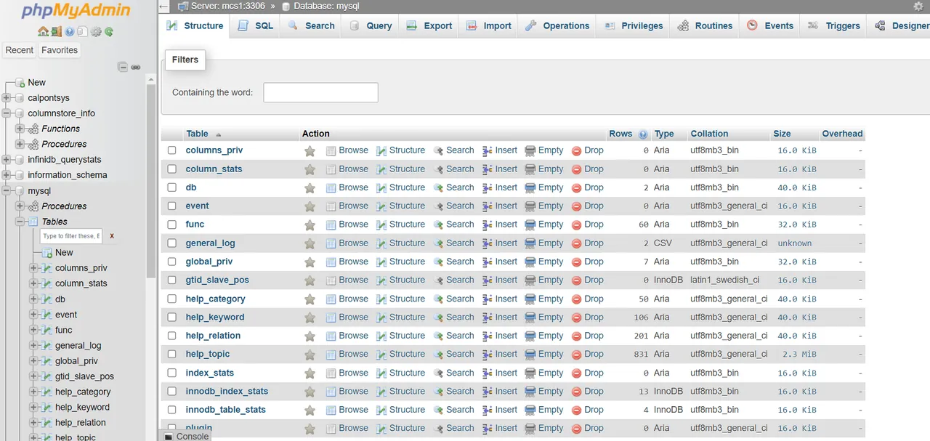Click the 'Containing the word' filter field
Viewport: 930px width, 441px height.
(x=320, y=92)
